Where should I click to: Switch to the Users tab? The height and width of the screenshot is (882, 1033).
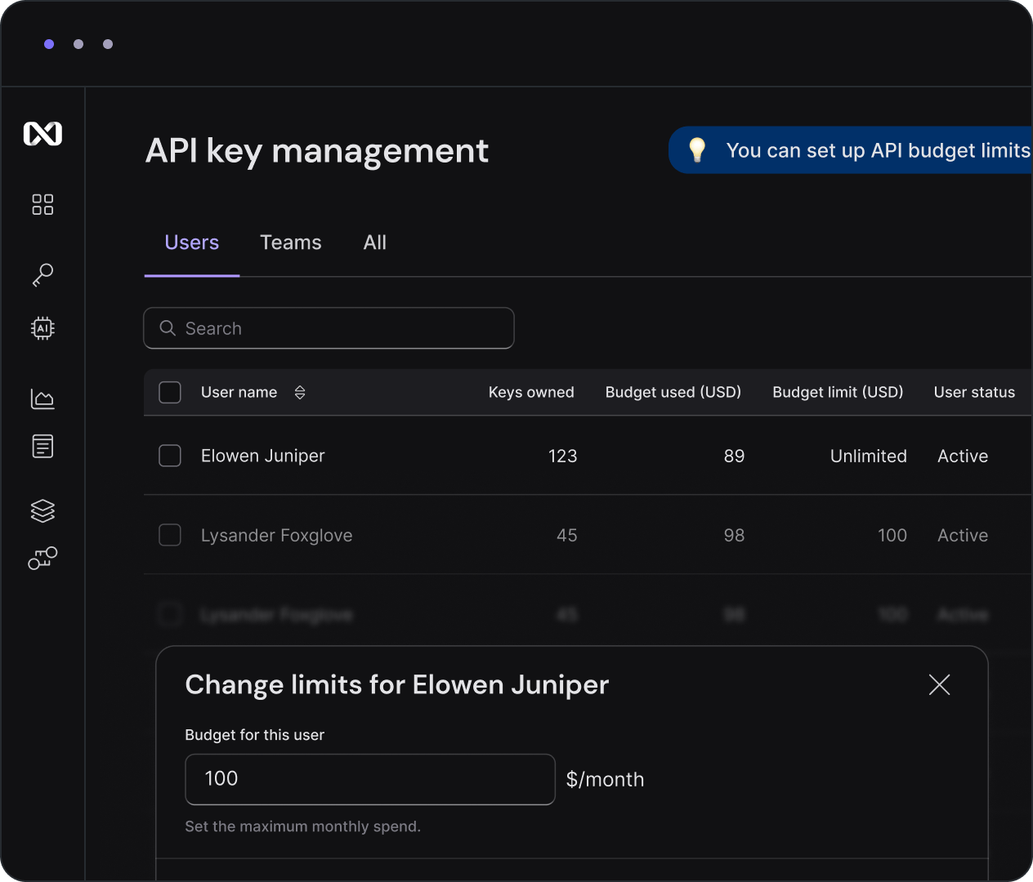pyautogui.click(x=192, y=243)
